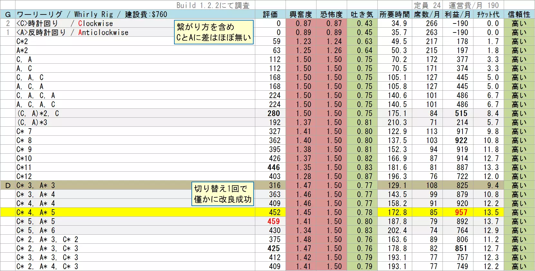
Task: Click the 'D' marker in the left column
Action: (8, 185)
